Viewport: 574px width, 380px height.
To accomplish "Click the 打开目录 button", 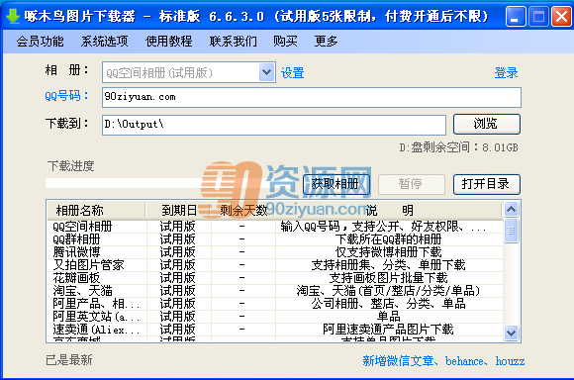I will [x=487, y=184].
